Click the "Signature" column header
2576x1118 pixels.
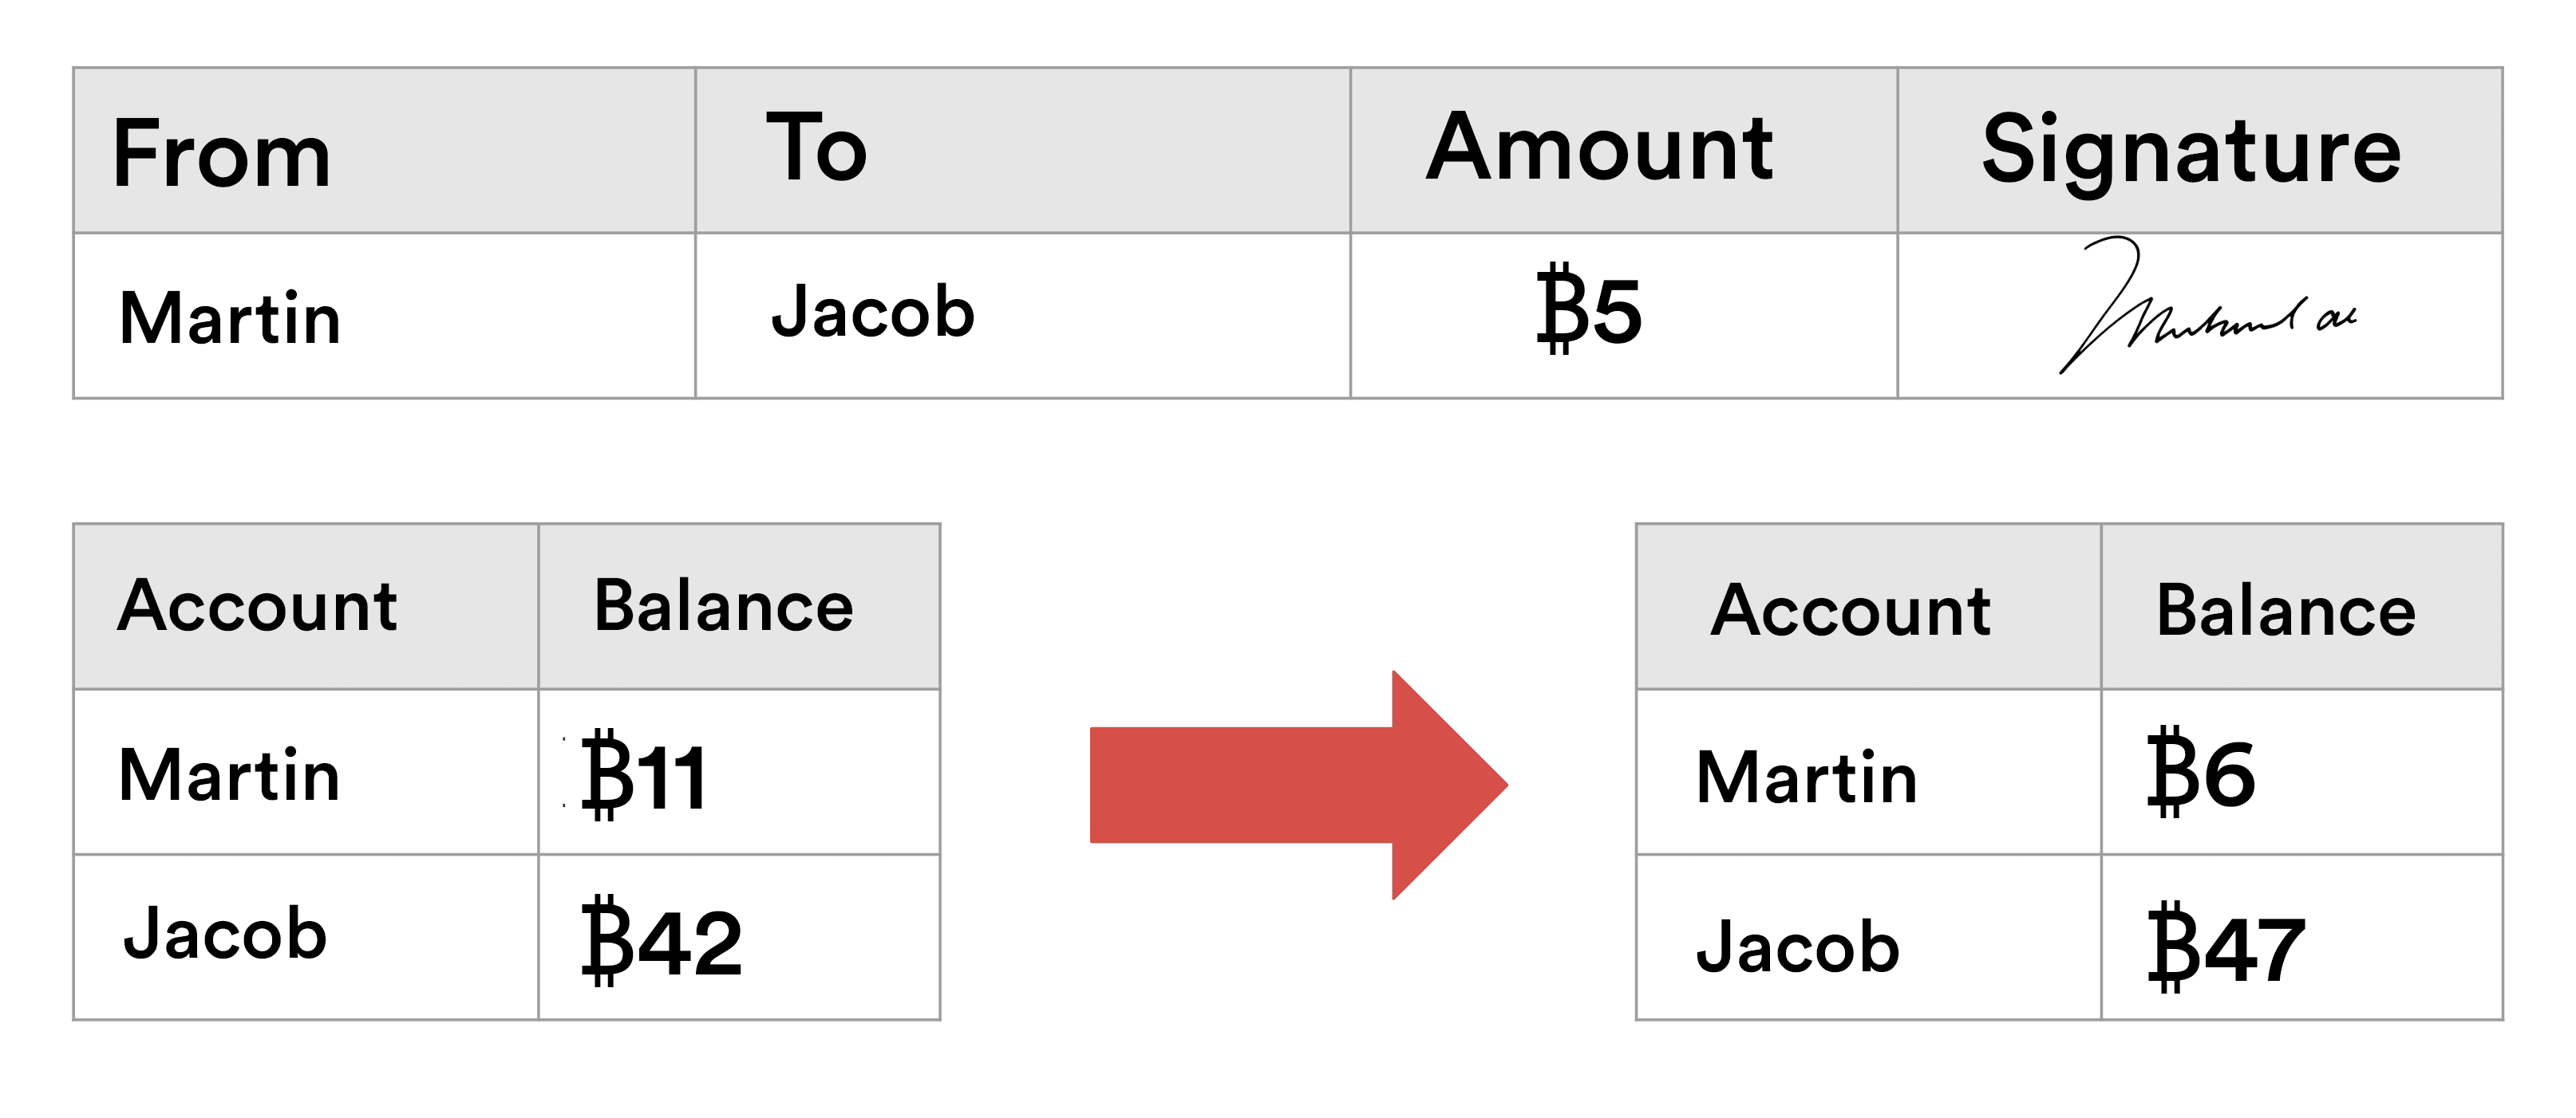(2190, 151)
